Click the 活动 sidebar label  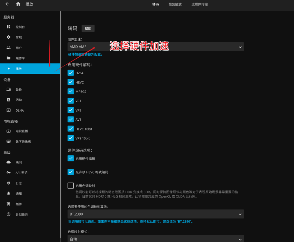pos(19,100)
